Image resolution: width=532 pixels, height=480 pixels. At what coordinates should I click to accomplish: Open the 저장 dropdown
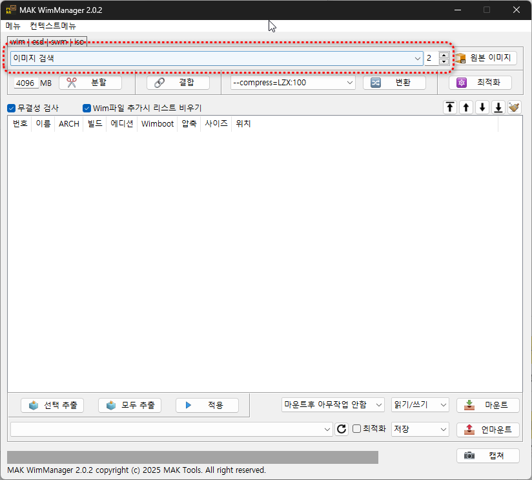tap(443, 430)
